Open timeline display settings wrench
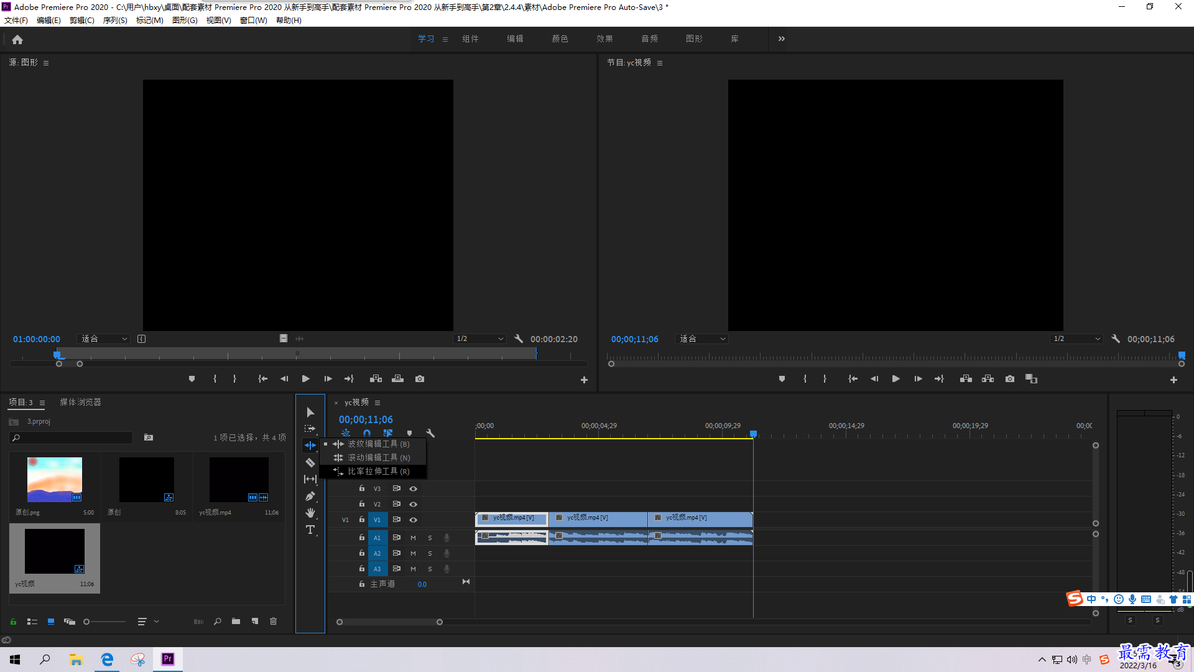 pyautogui.click(x=430, y=433)
